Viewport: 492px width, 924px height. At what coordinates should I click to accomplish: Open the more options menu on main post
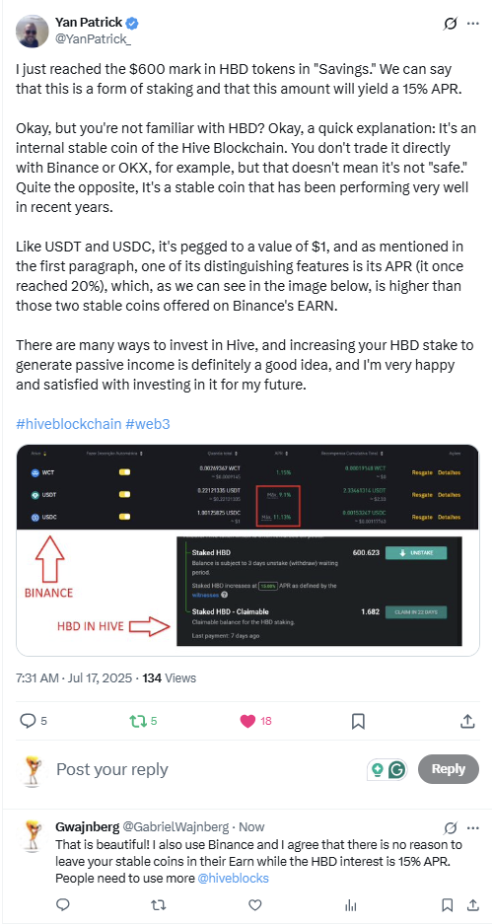coord(472,25)
